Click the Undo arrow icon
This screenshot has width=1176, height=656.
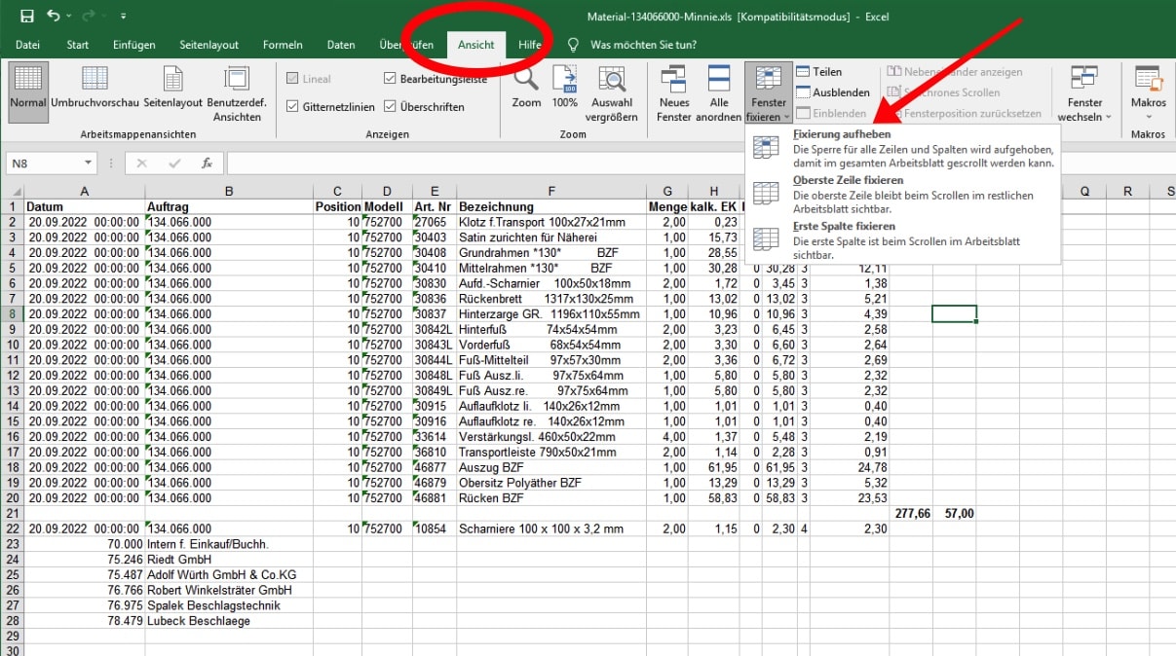(x=53, y=17)
